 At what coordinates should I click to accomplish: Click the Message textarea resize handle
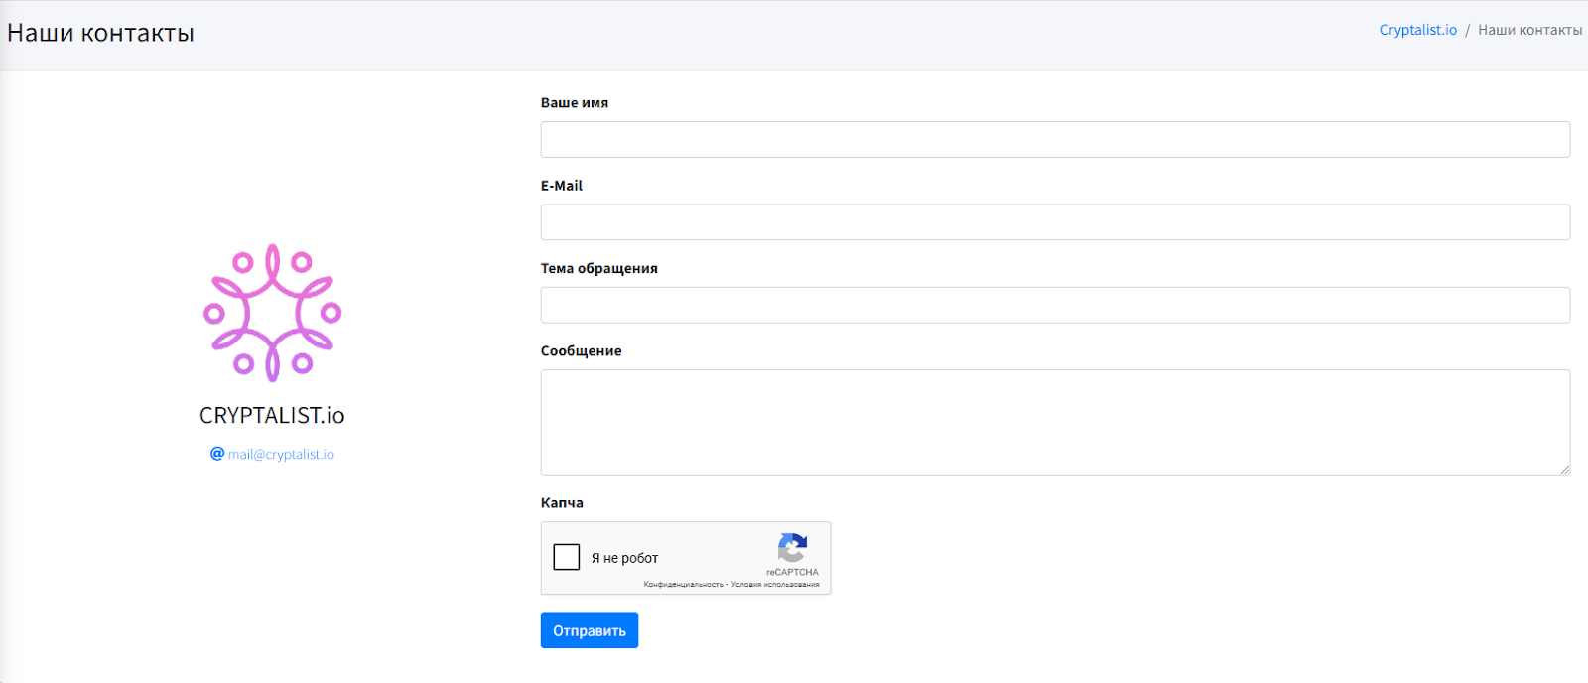[x=1564, y=469]
